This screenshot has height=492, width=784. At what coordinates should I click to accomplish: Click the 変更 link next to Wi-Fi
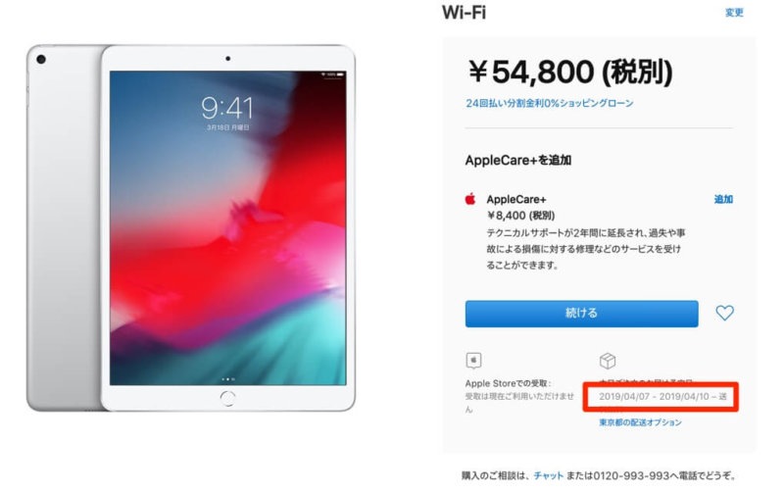pyautogui.click(x=734, y=13)
